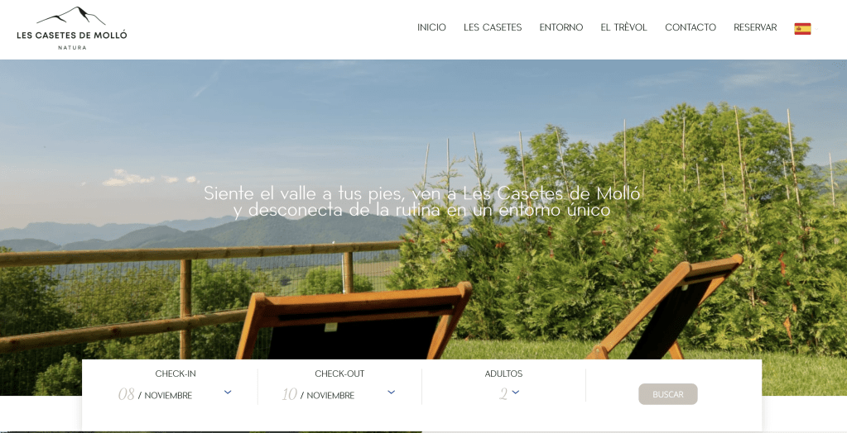This screenshot has width=847, height=433.
Task: Click the check-in NOVIEMBRE month text
Action: (x=168, y=396)
